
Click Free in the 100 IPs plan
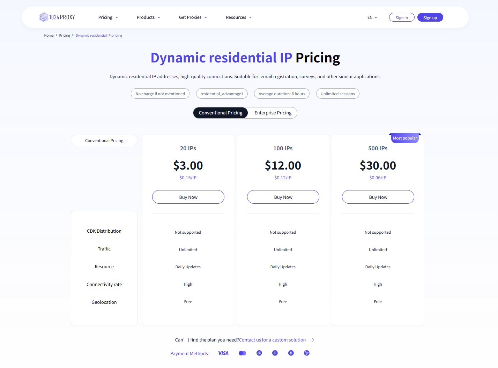pyautogui.click(x=283, y=302)
